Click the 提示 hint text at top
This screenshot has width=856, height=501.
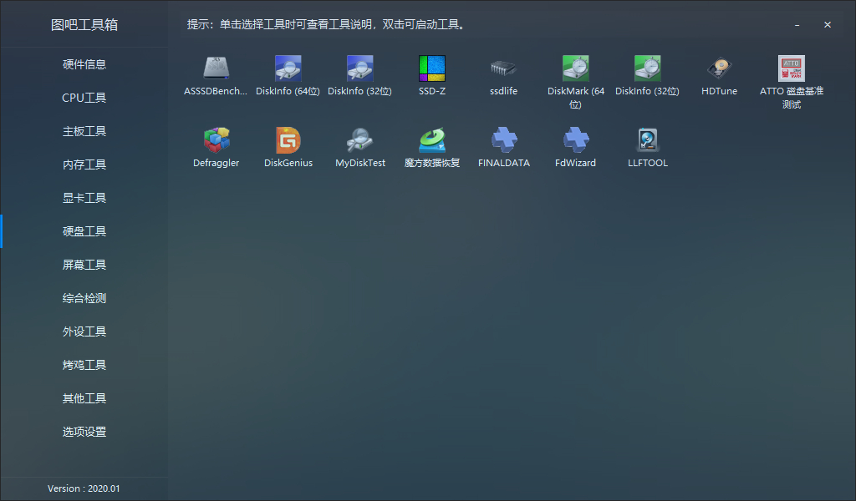click(326, 24)
